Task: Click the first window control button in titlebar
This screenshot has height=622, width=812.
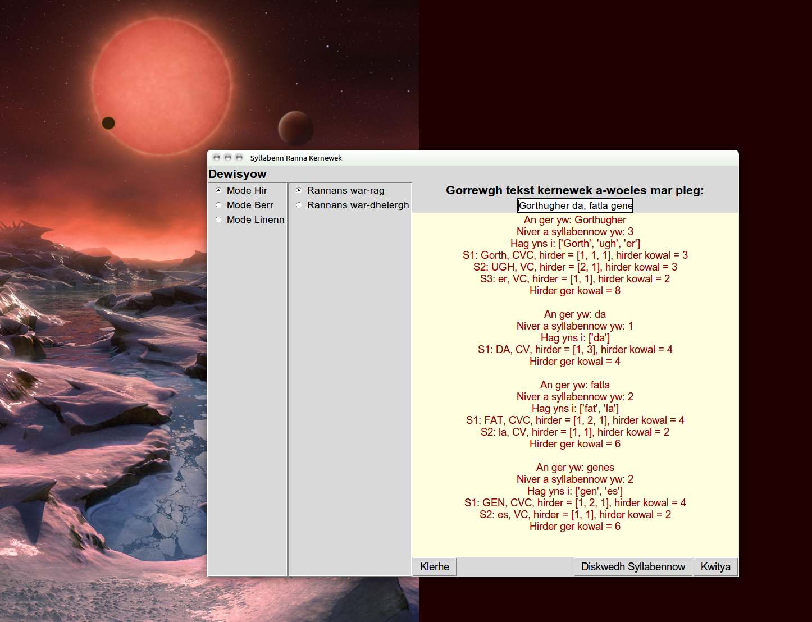Action: coord(217,157)
